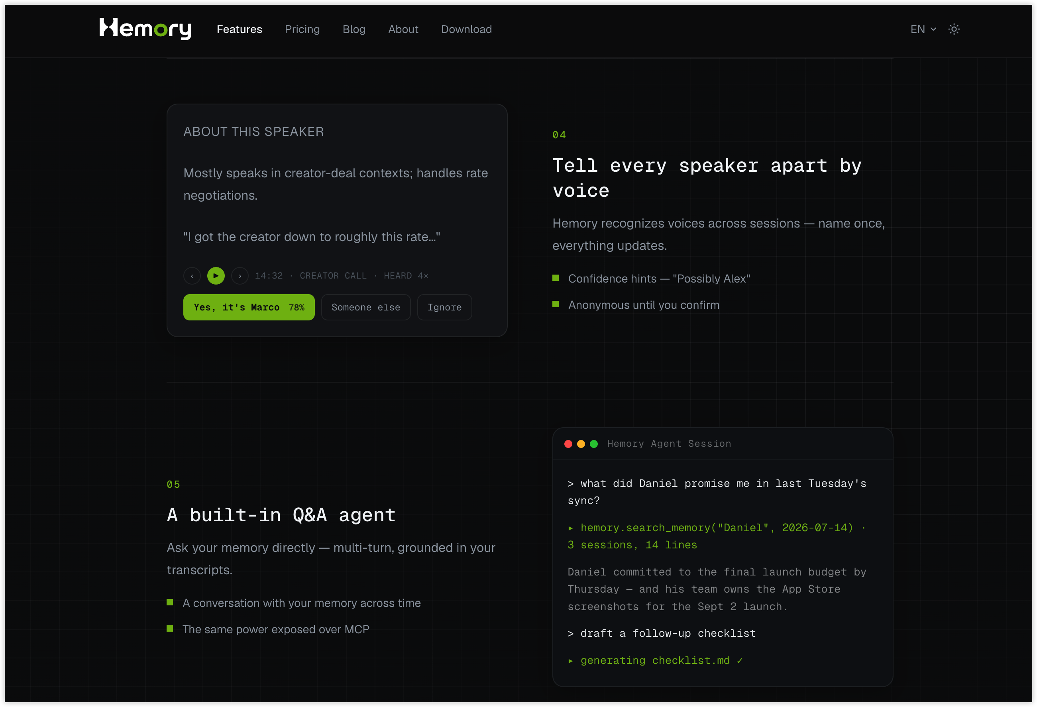Click the Ignore button

444,307
